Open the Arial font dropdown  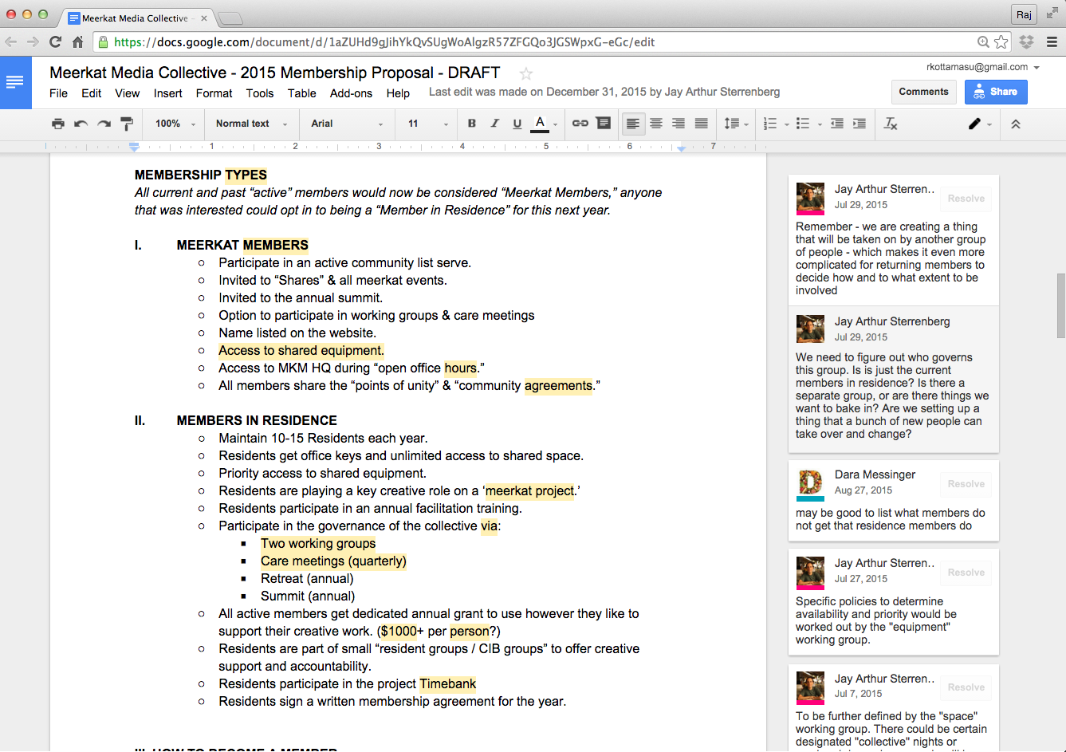click(347, 124)
